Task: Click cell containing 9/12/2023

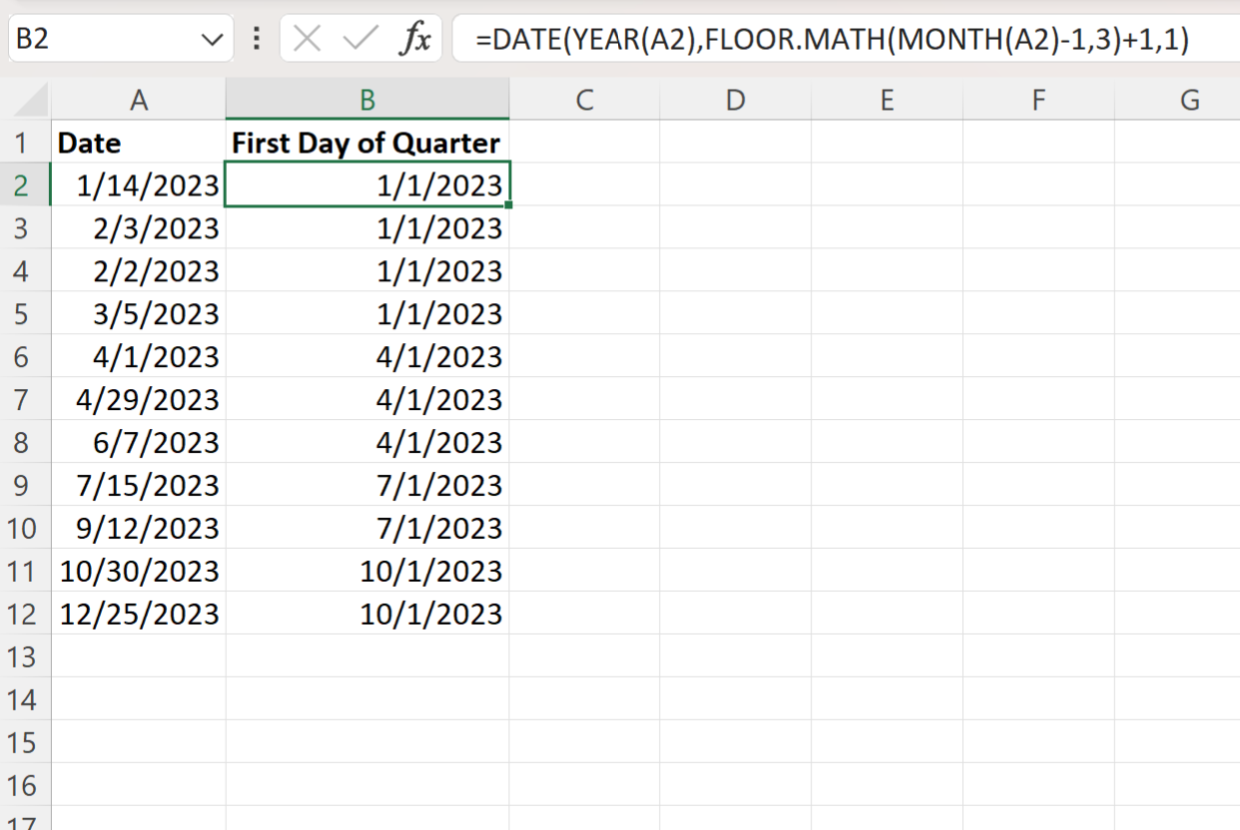Action: click(x=139, y=529)
